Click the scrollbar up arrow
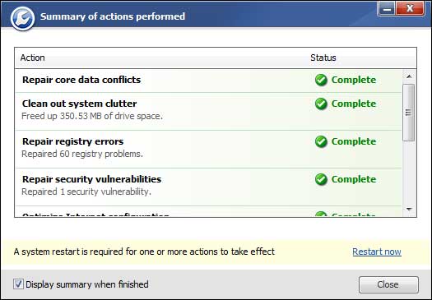The height and width of the screenshot is (300, 432). pos(409,76)
